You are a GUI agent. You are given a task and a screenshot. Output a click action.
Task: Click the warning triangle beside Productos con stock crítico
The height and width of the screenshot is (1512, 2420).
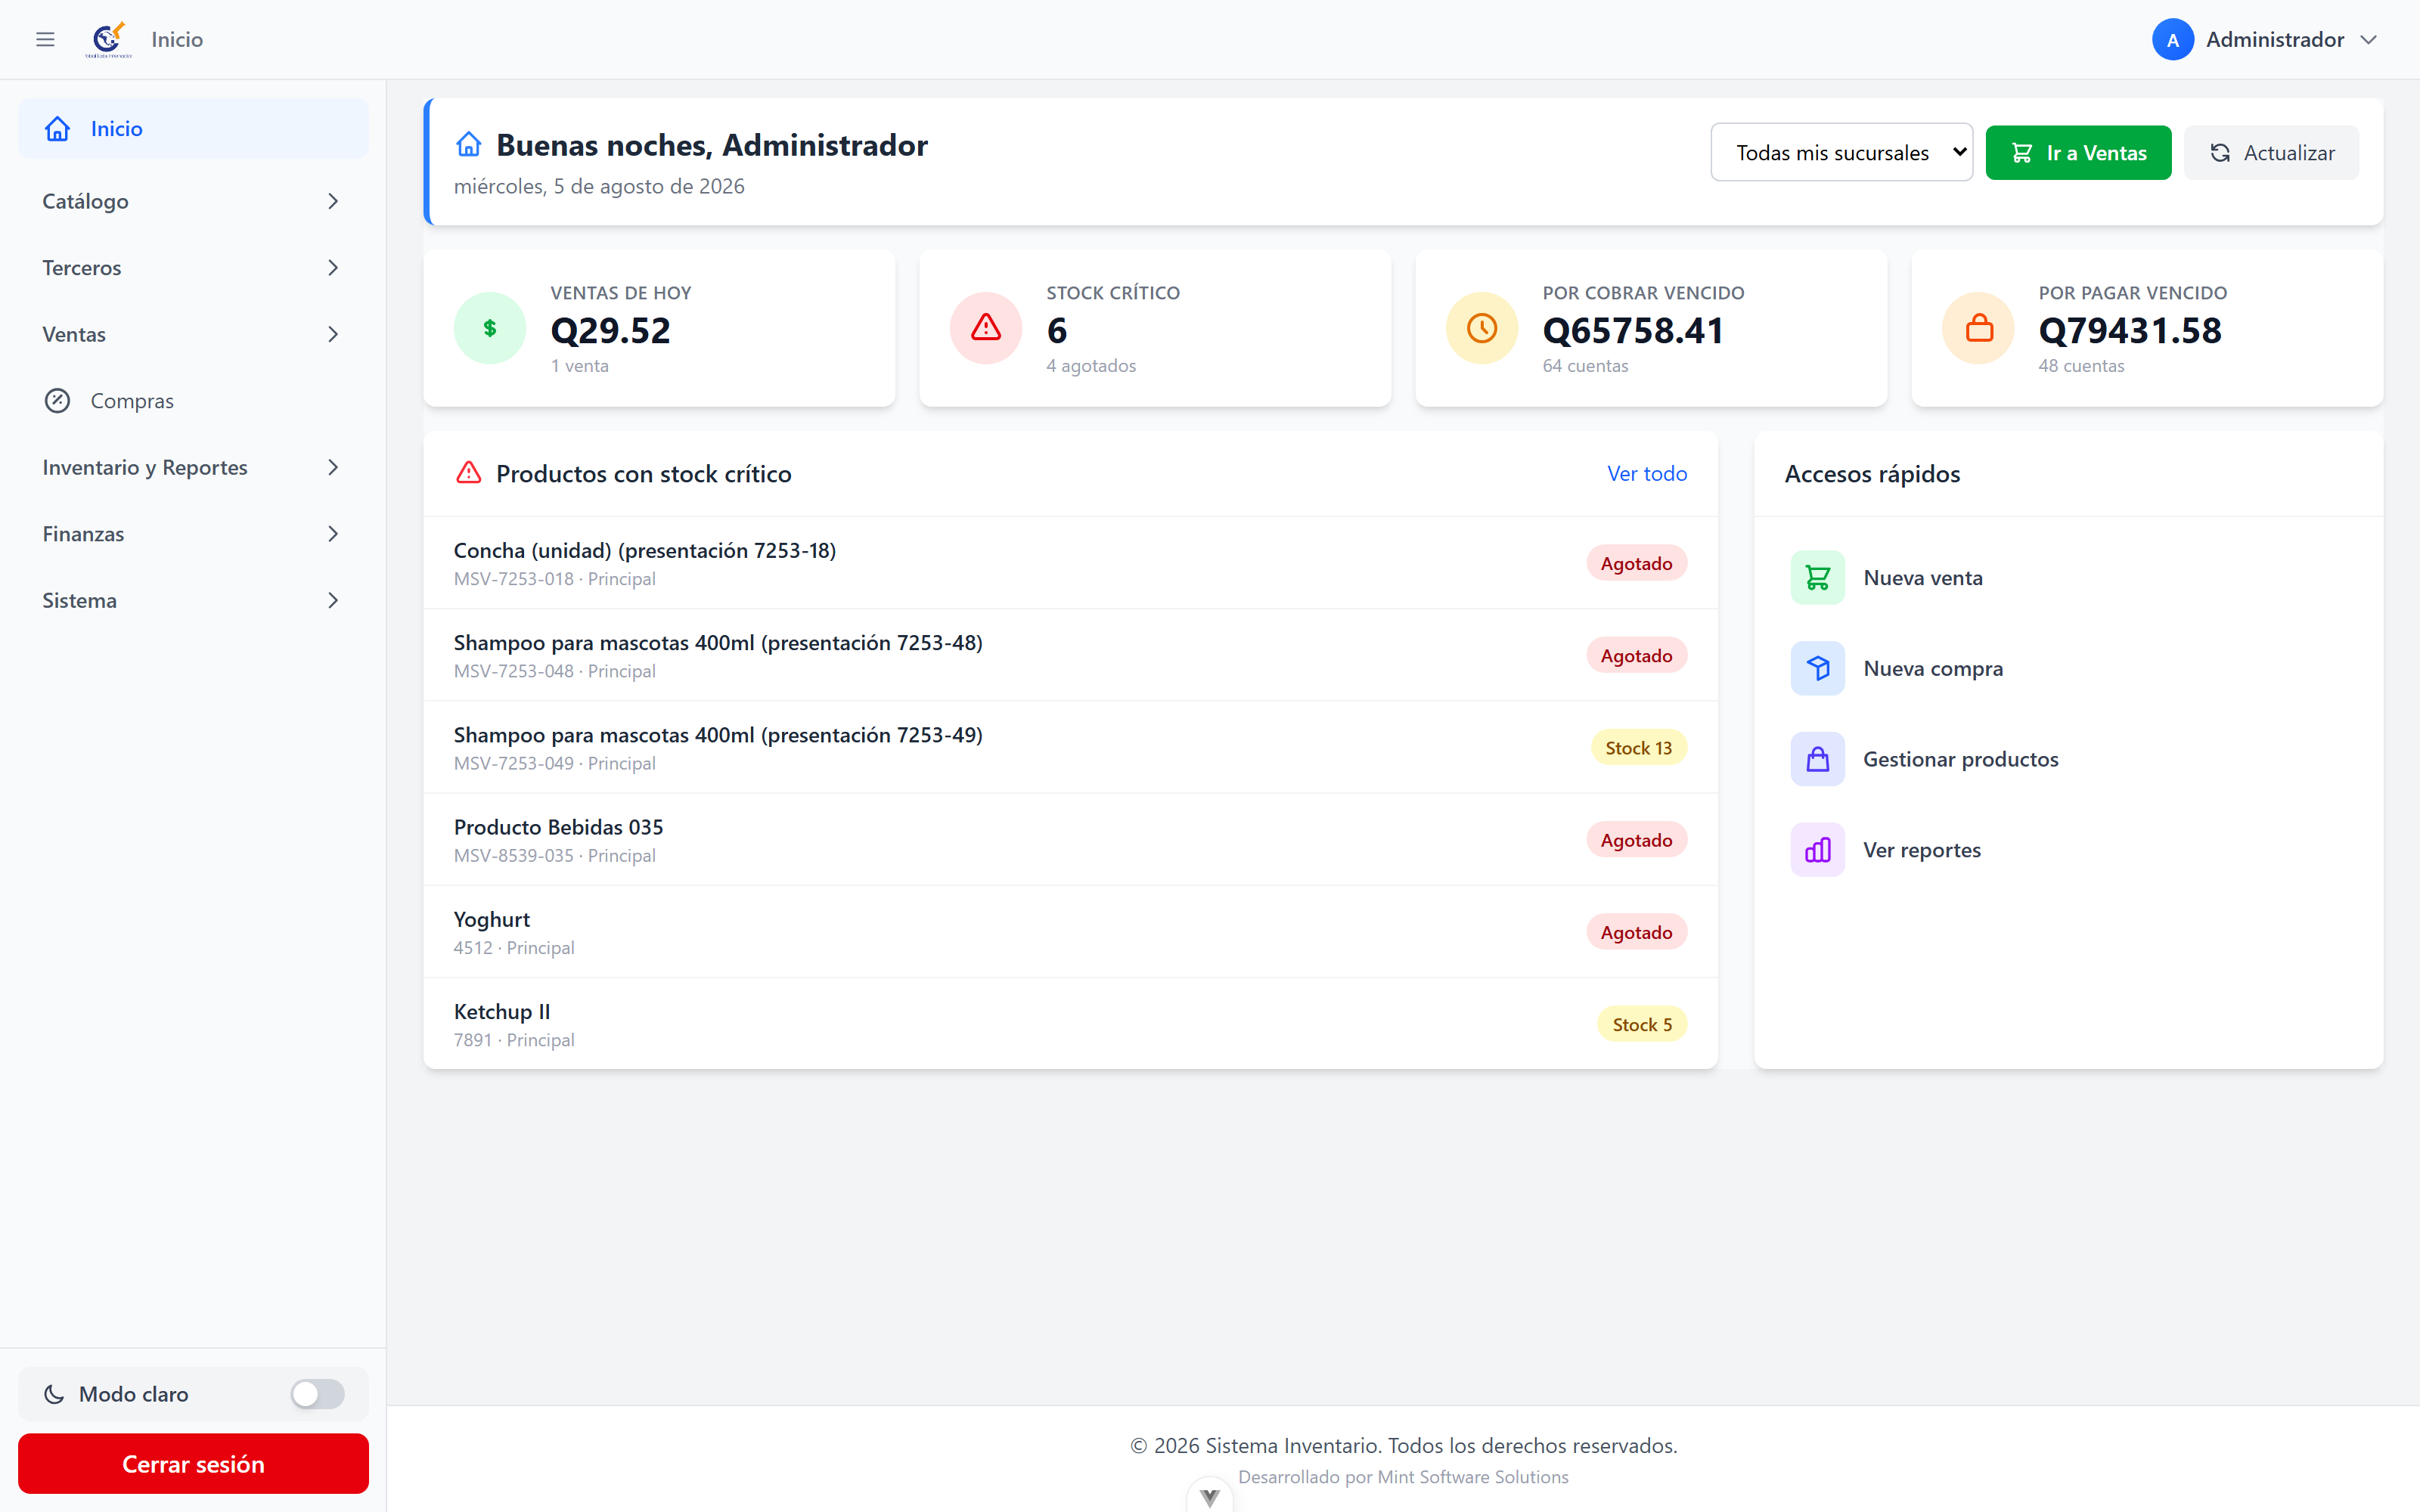pos(468,473)
